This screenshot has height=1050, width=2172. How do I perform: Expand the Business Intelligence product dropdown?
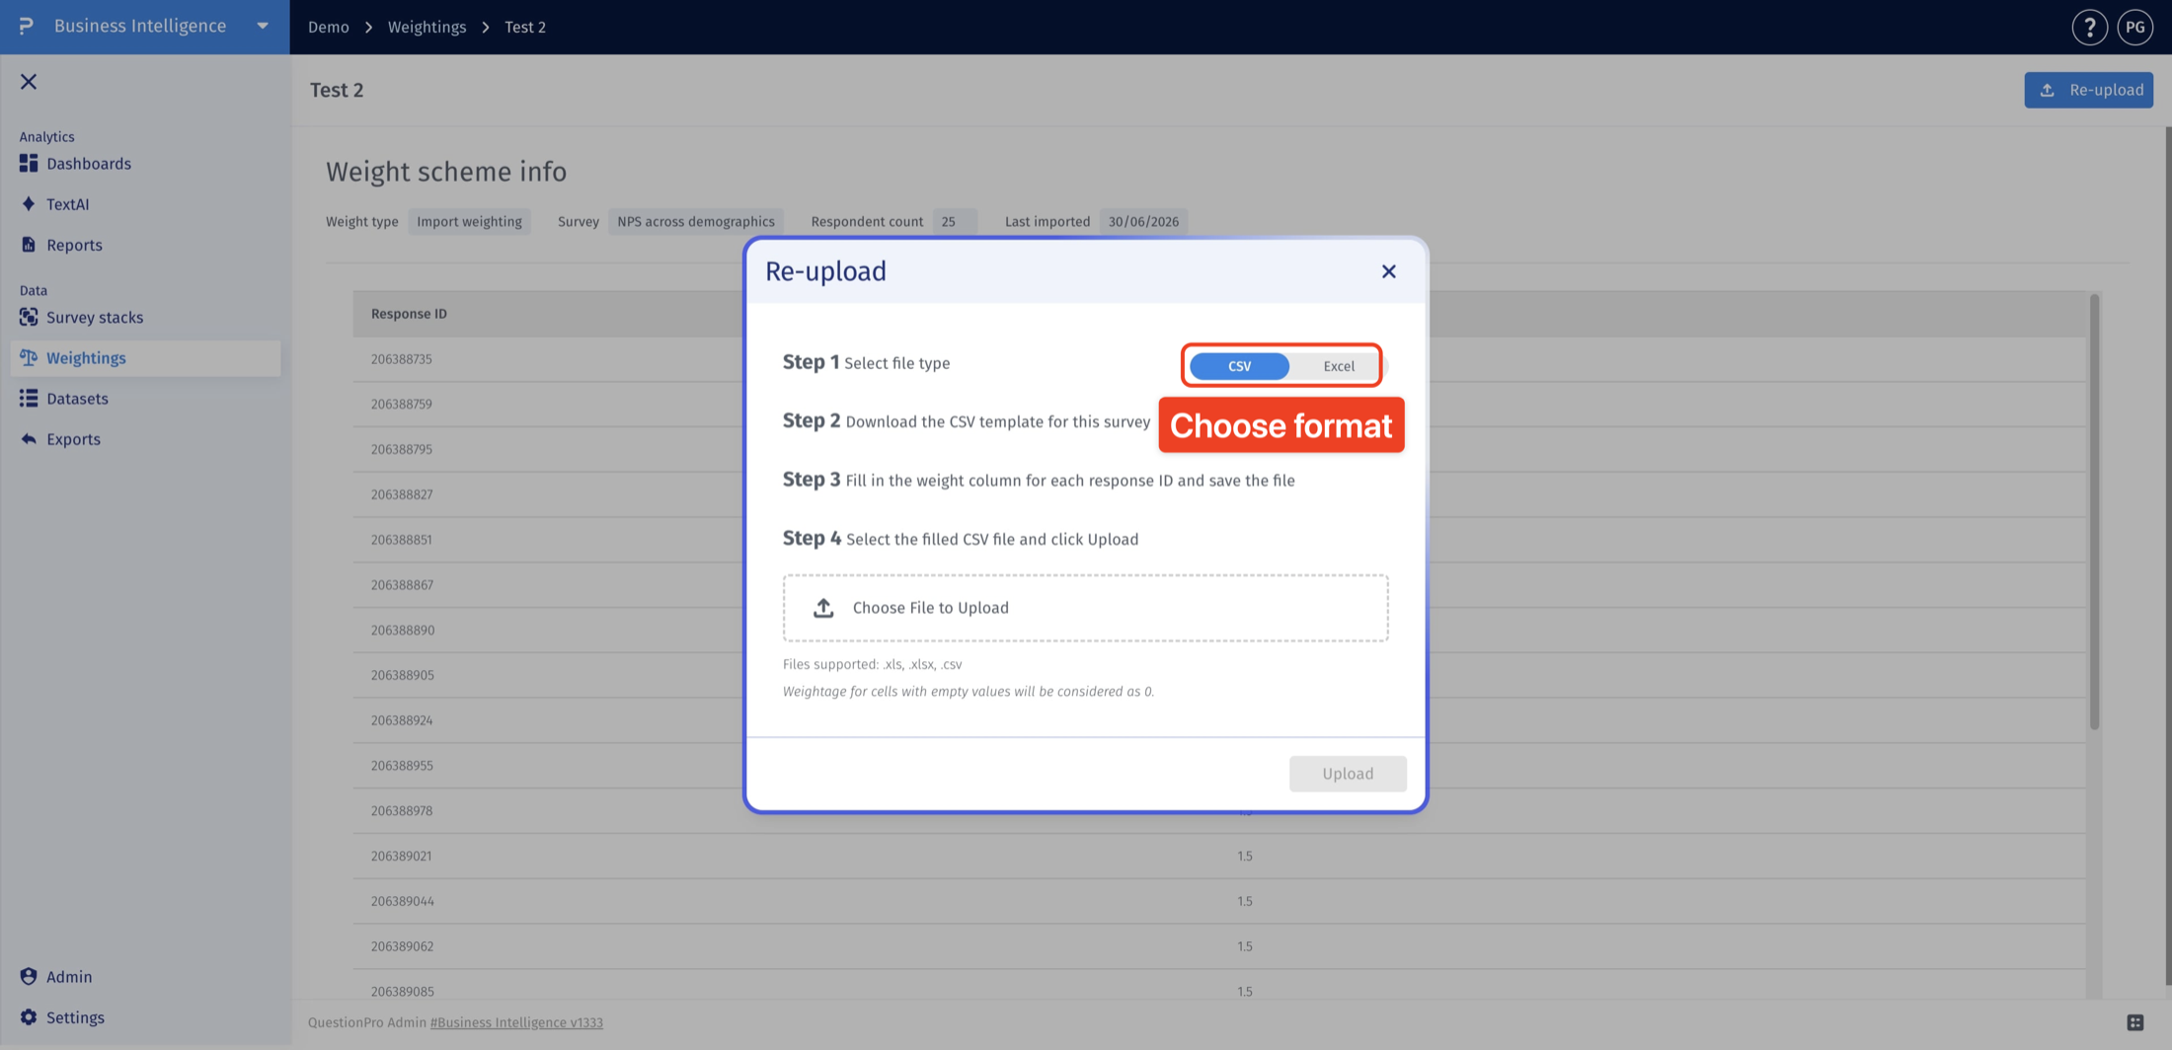(x=263, y=26)
